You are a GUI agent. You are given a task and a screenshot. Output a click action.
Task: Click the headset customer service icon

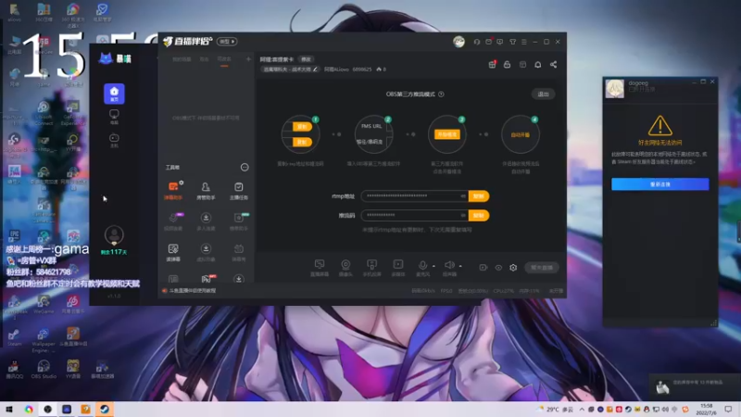pos(477,42)
